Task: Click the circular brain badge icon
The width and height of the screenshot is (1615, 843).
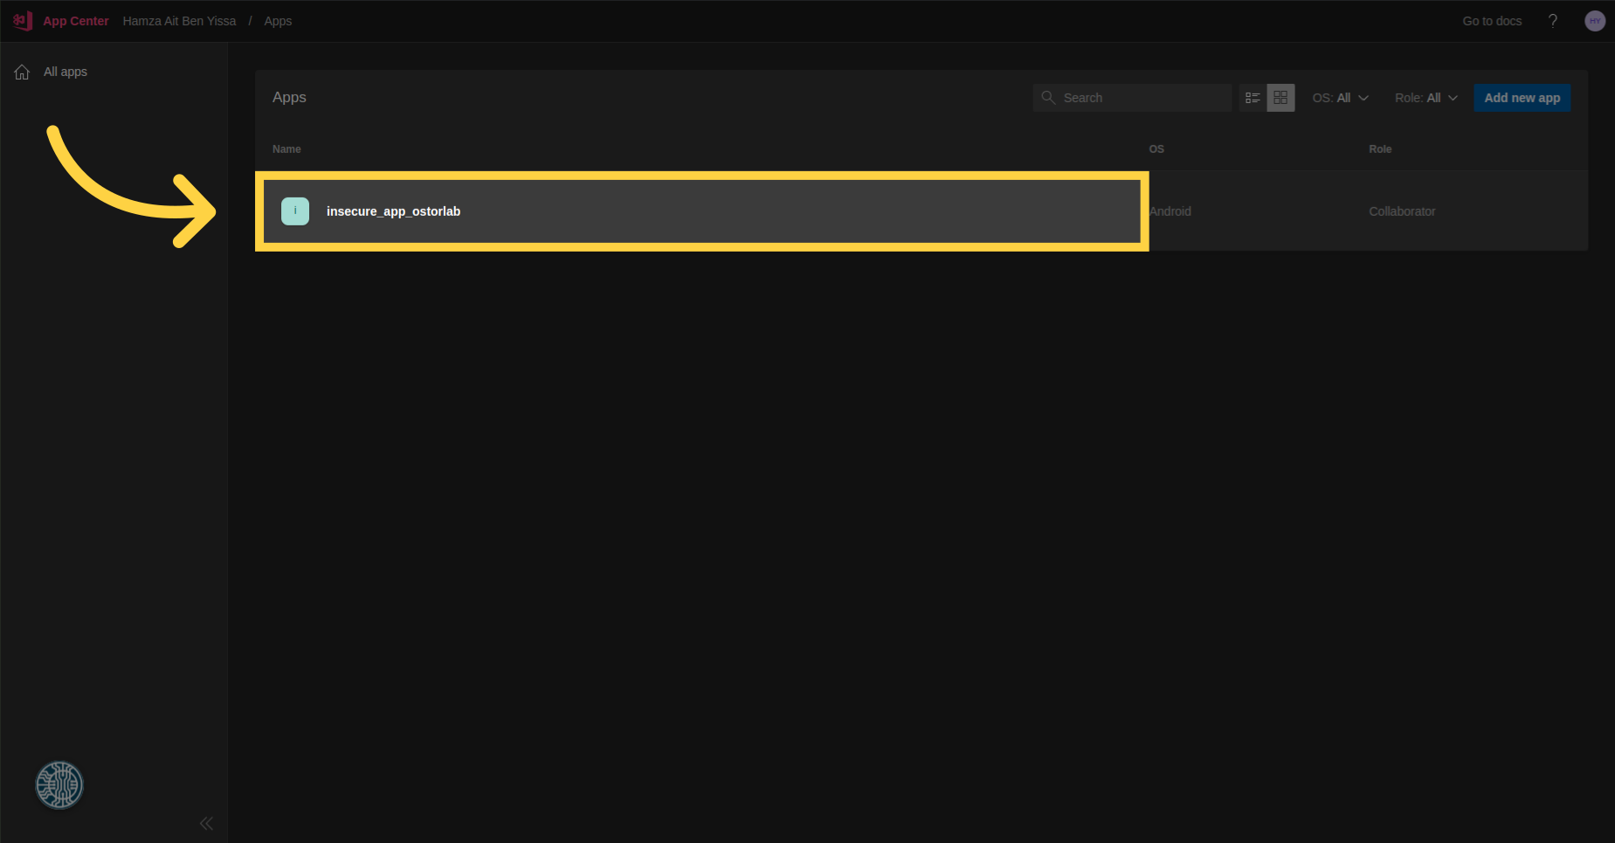Action: 59,784
